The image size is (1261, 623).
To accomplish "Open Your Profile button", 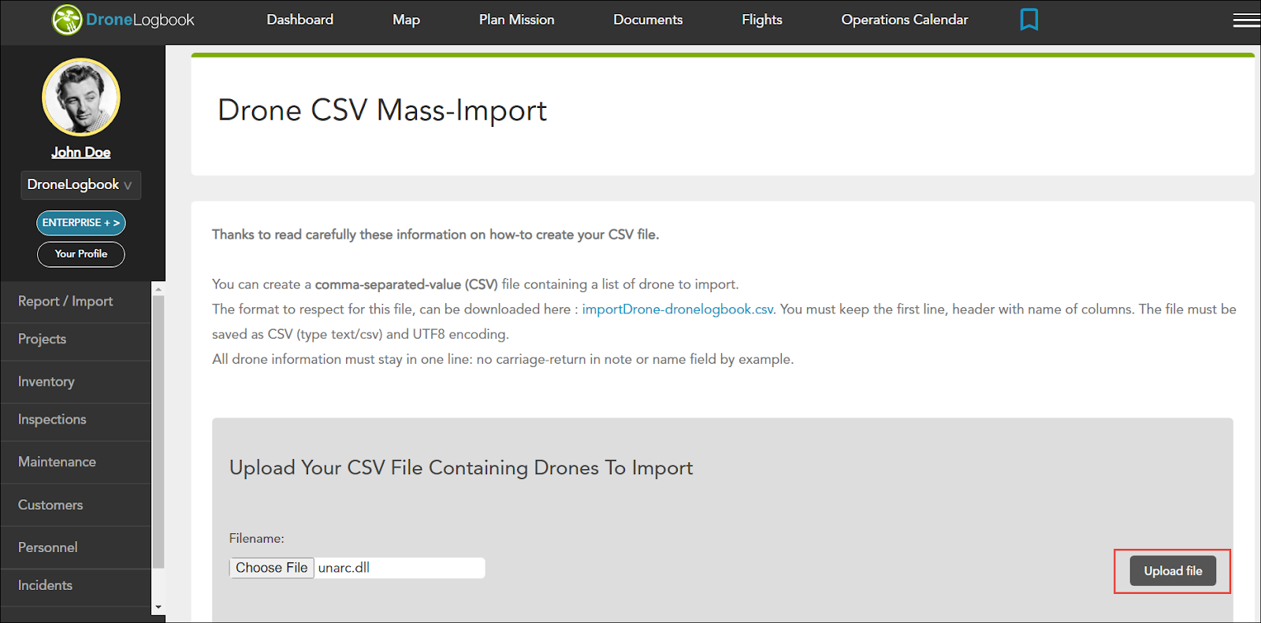I will click(x=81, y=254).
